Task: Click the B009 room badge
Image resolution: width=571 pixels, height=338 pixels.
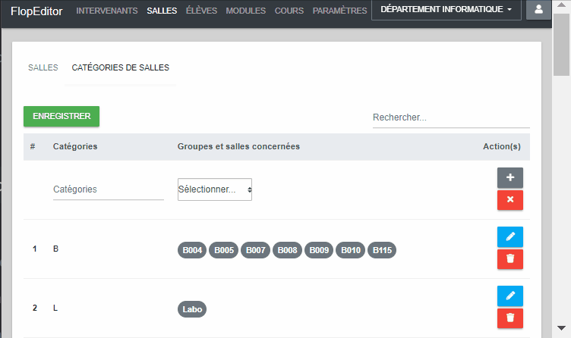Action: click(x=319, y=250)
